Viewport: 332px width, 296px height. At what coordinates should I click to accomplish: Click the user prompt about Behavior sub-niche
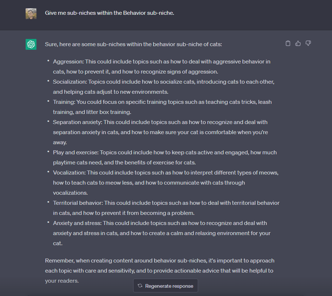click(110, 13)
